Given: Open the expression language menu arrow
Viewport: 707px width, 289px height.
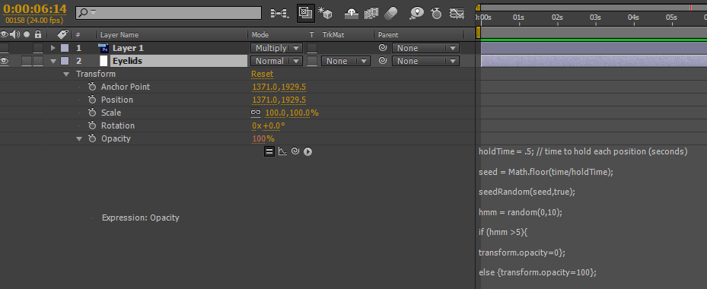Looking at the screenshot, I should pyautogui.click(x=307, y=151).
